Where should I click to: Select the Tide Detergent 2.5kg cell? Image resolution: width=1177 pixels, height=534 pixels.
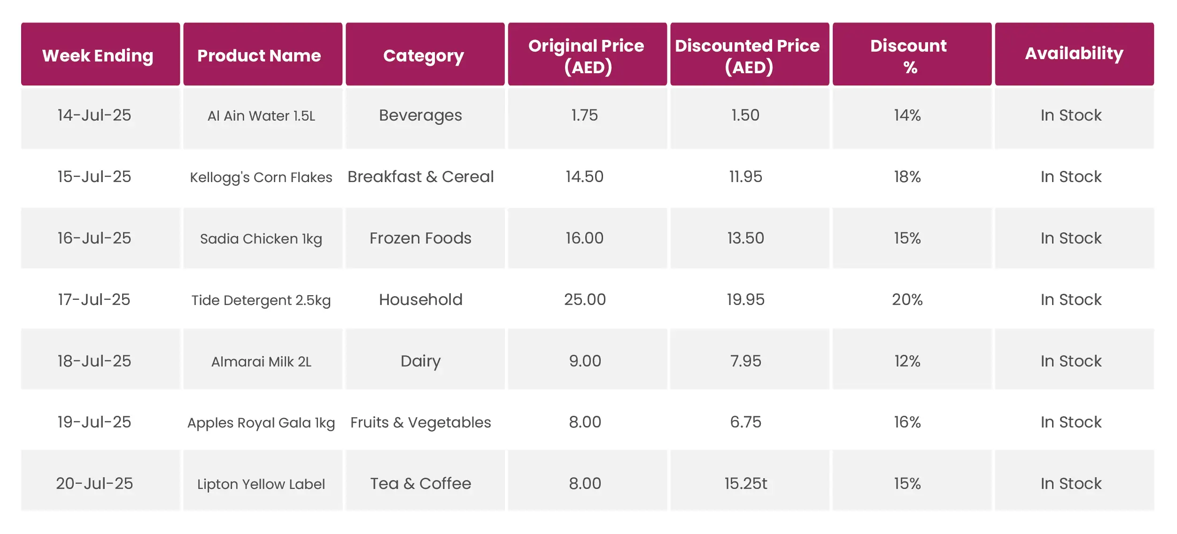tap(261, 300)
